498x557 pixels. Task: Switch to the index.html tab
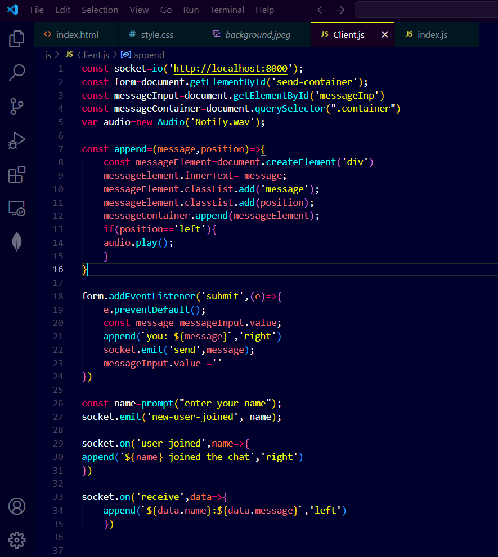[x=76, y=34]
